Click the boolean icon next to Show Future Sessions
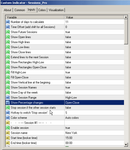Viewport: 130px width, 150px height. [x=8, y=32]
